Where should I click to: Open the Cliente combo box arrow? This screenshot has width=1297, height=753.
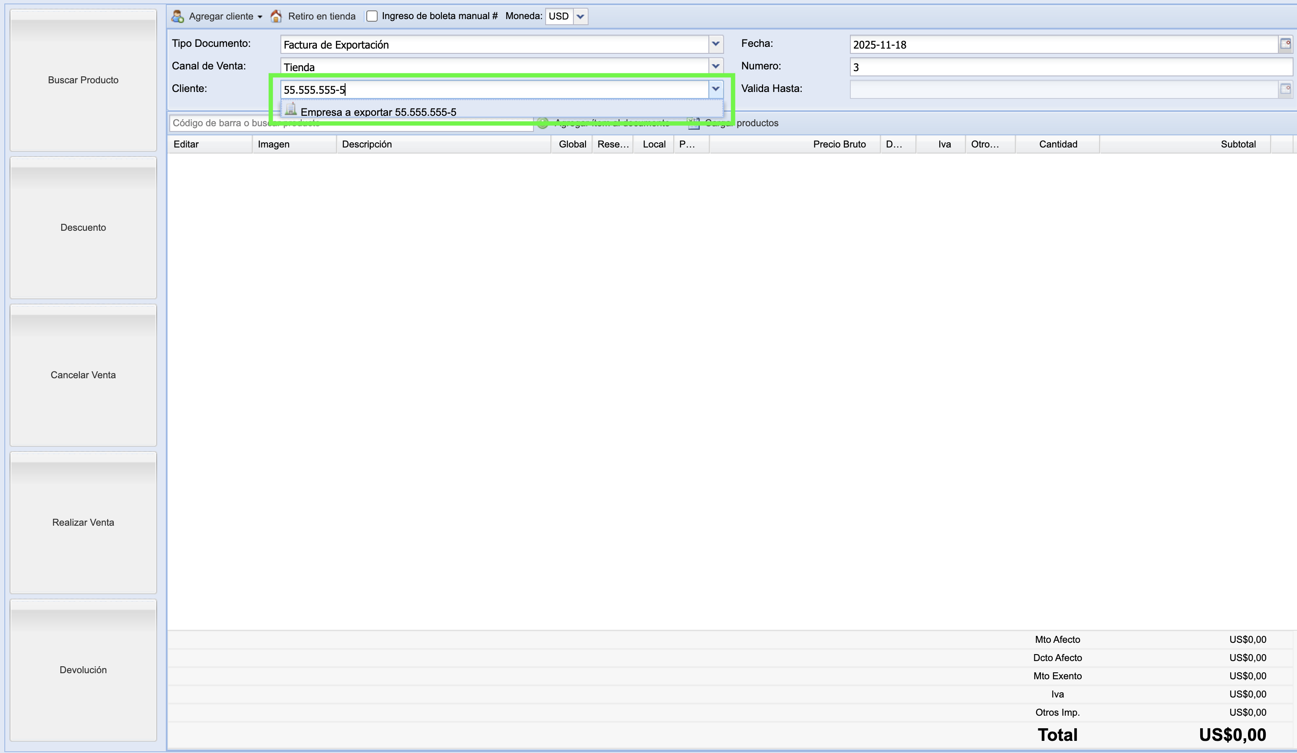[715, 89]
